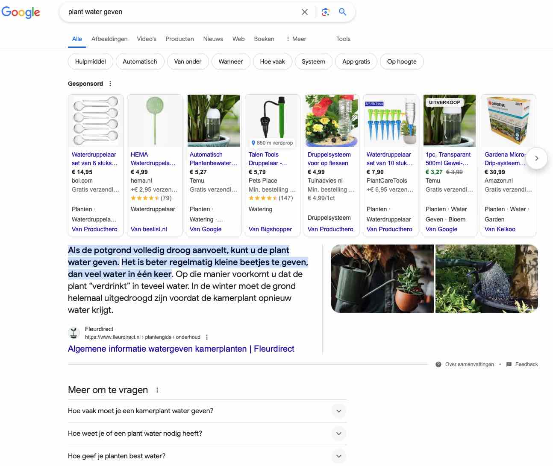The width and height of the screenshot is (553, 466).
Task: Expand question 'Hoe vaak moet je een kamerplant water geven?'
Action: pyautogui.click(x=338, y=411)
